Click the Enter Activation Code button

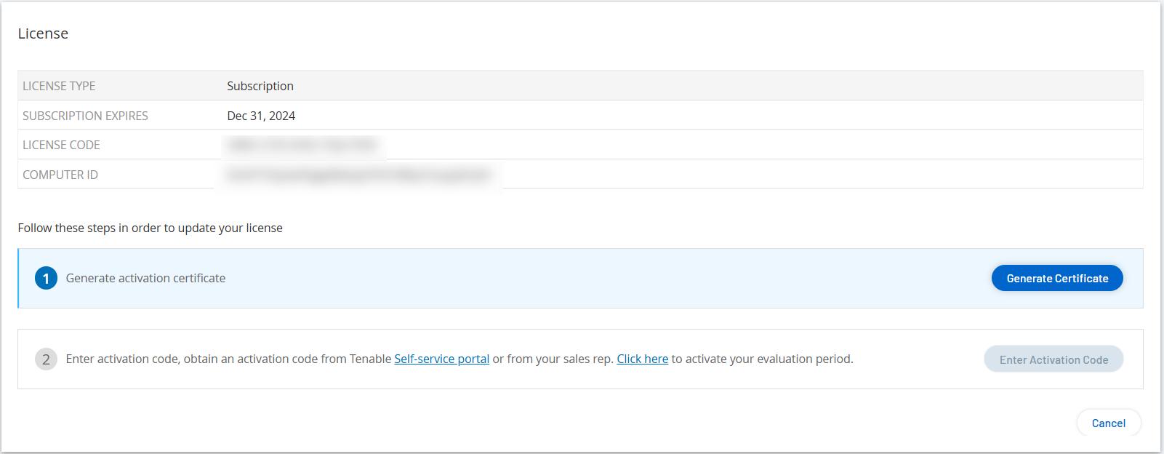[x=1053, y=359]
